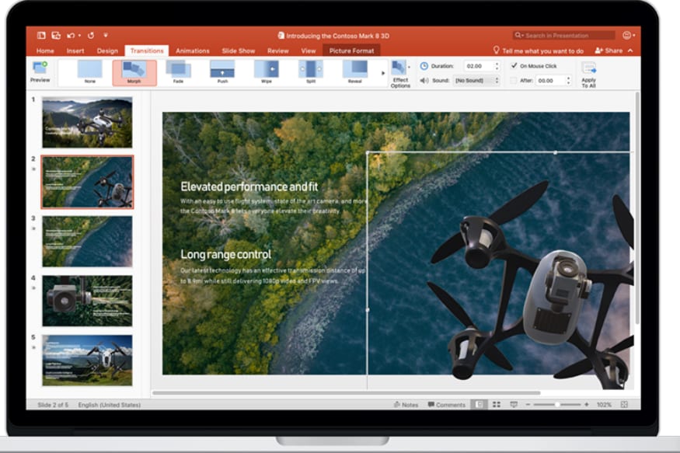Undo the last action
The width and height of the screenshot is (680, 453).
[x=71, y=36]
